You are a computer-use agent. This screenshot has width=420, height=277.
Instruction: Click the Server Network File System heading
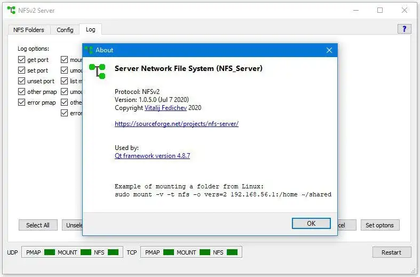point(188,68)
